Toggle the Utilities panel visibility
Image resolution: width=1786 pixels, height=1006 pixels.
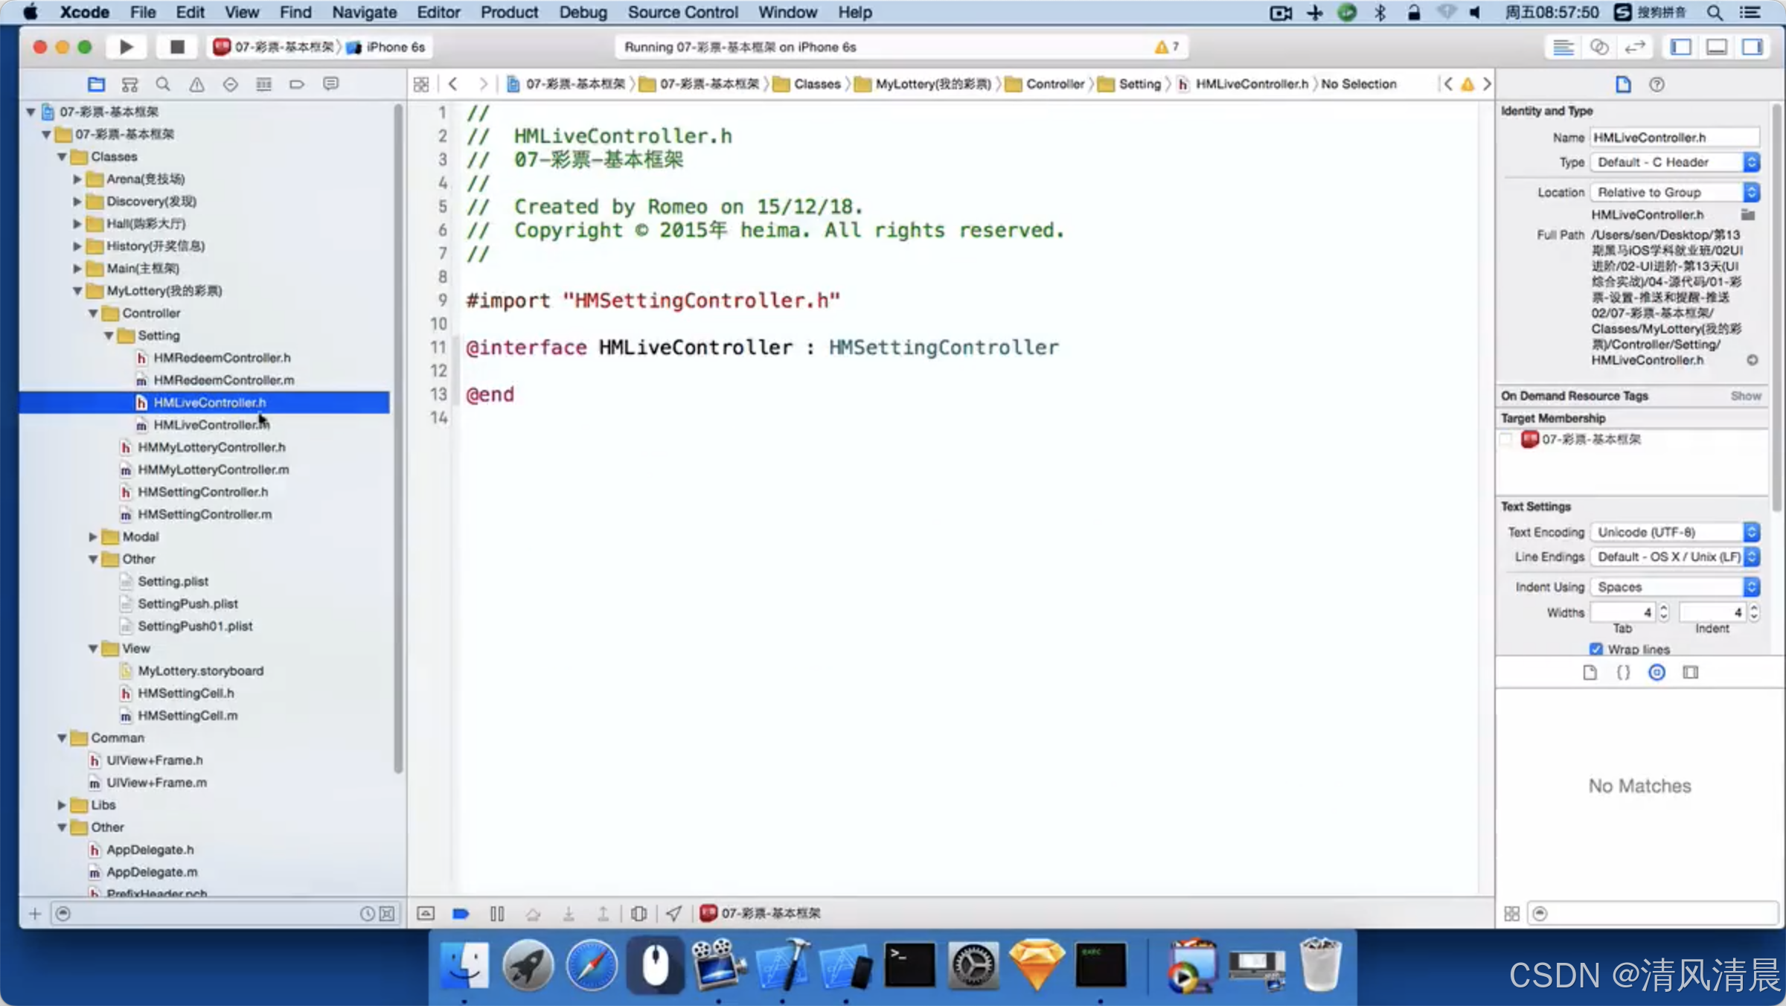coord(1753,47)
